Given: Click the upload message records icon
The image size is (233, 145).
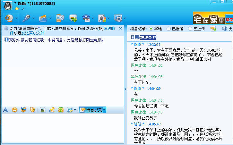Looking at the screenshot, I should [x=213, y=29].
